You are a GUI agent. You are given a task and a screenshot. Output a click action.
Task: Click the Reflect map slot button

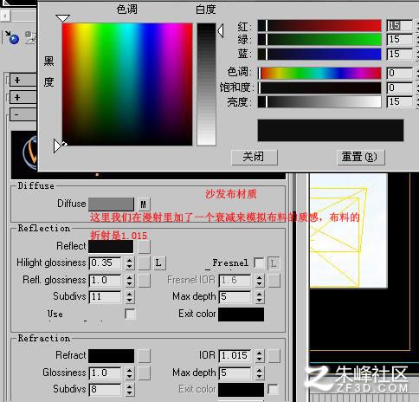click(x=144, y=246)
